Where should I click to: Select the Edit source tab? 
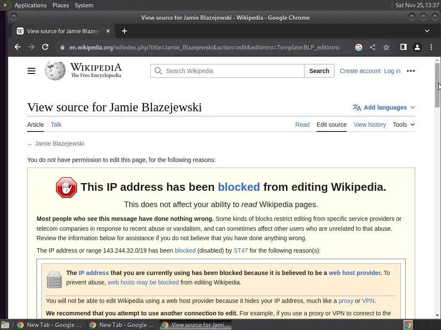tap(331, 125)
